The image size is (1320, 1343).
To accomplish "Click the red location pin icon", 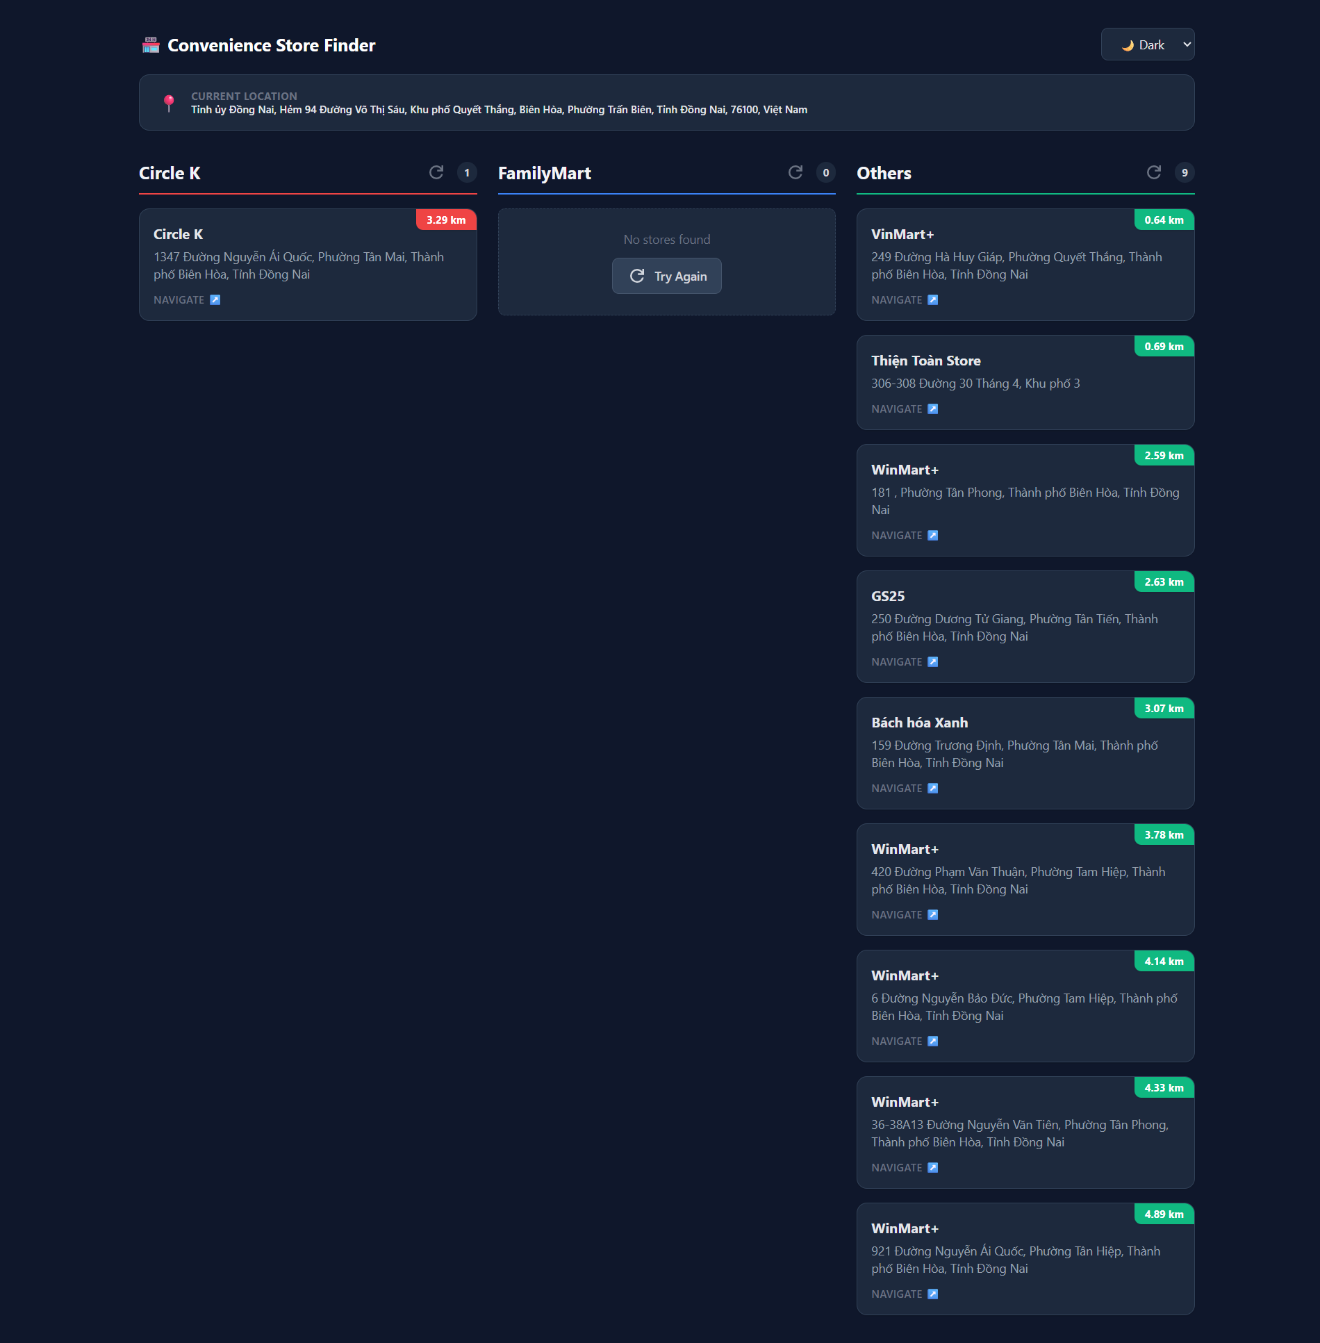I will [x=168, y=103].
